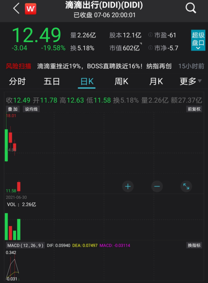Image resolution: width=208 pixels, height=283 pixels.
Task: Switch to the 周K tab
Action: click(121, 82)
